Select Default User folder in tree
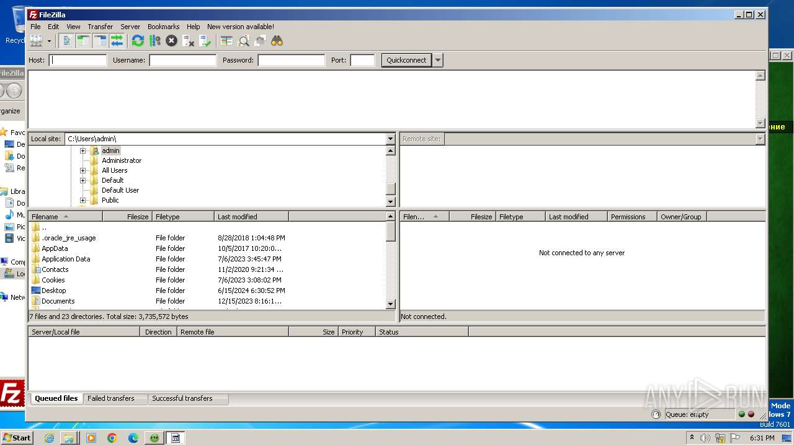 [x=120, y=190]
